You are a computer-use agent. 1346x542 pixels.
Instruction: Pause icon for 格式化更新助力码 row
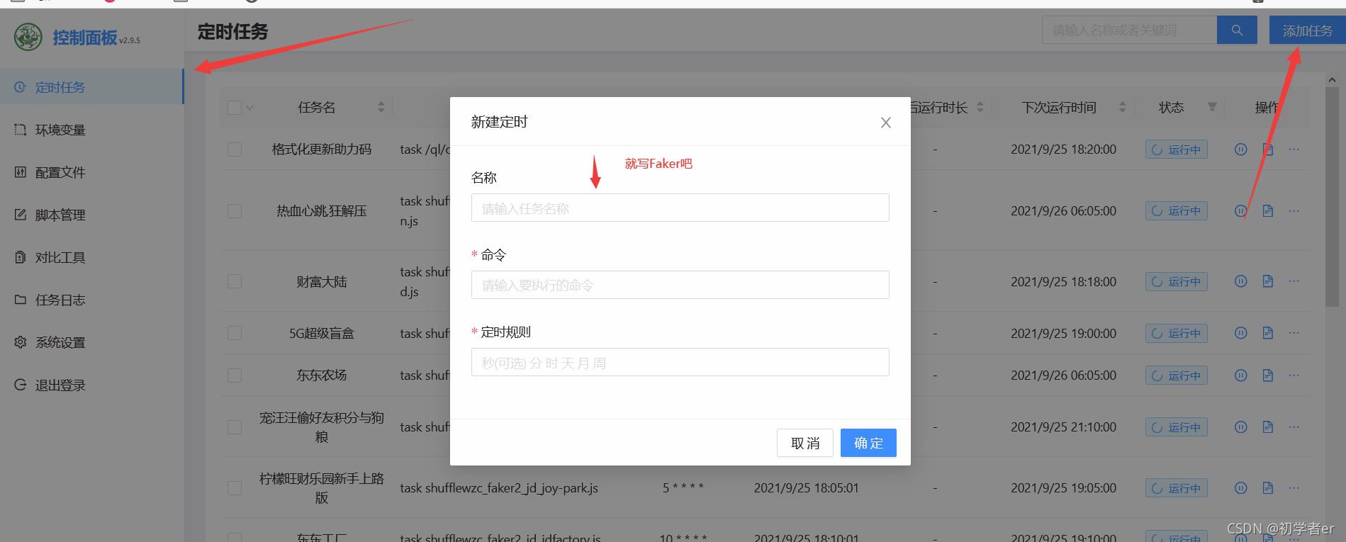pyautogui.click(x=1240, y=149)
